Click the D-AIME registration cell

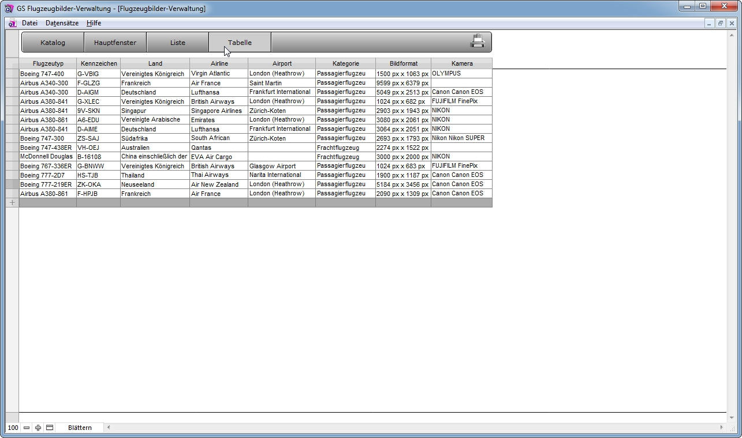click(x=99, y=129)
